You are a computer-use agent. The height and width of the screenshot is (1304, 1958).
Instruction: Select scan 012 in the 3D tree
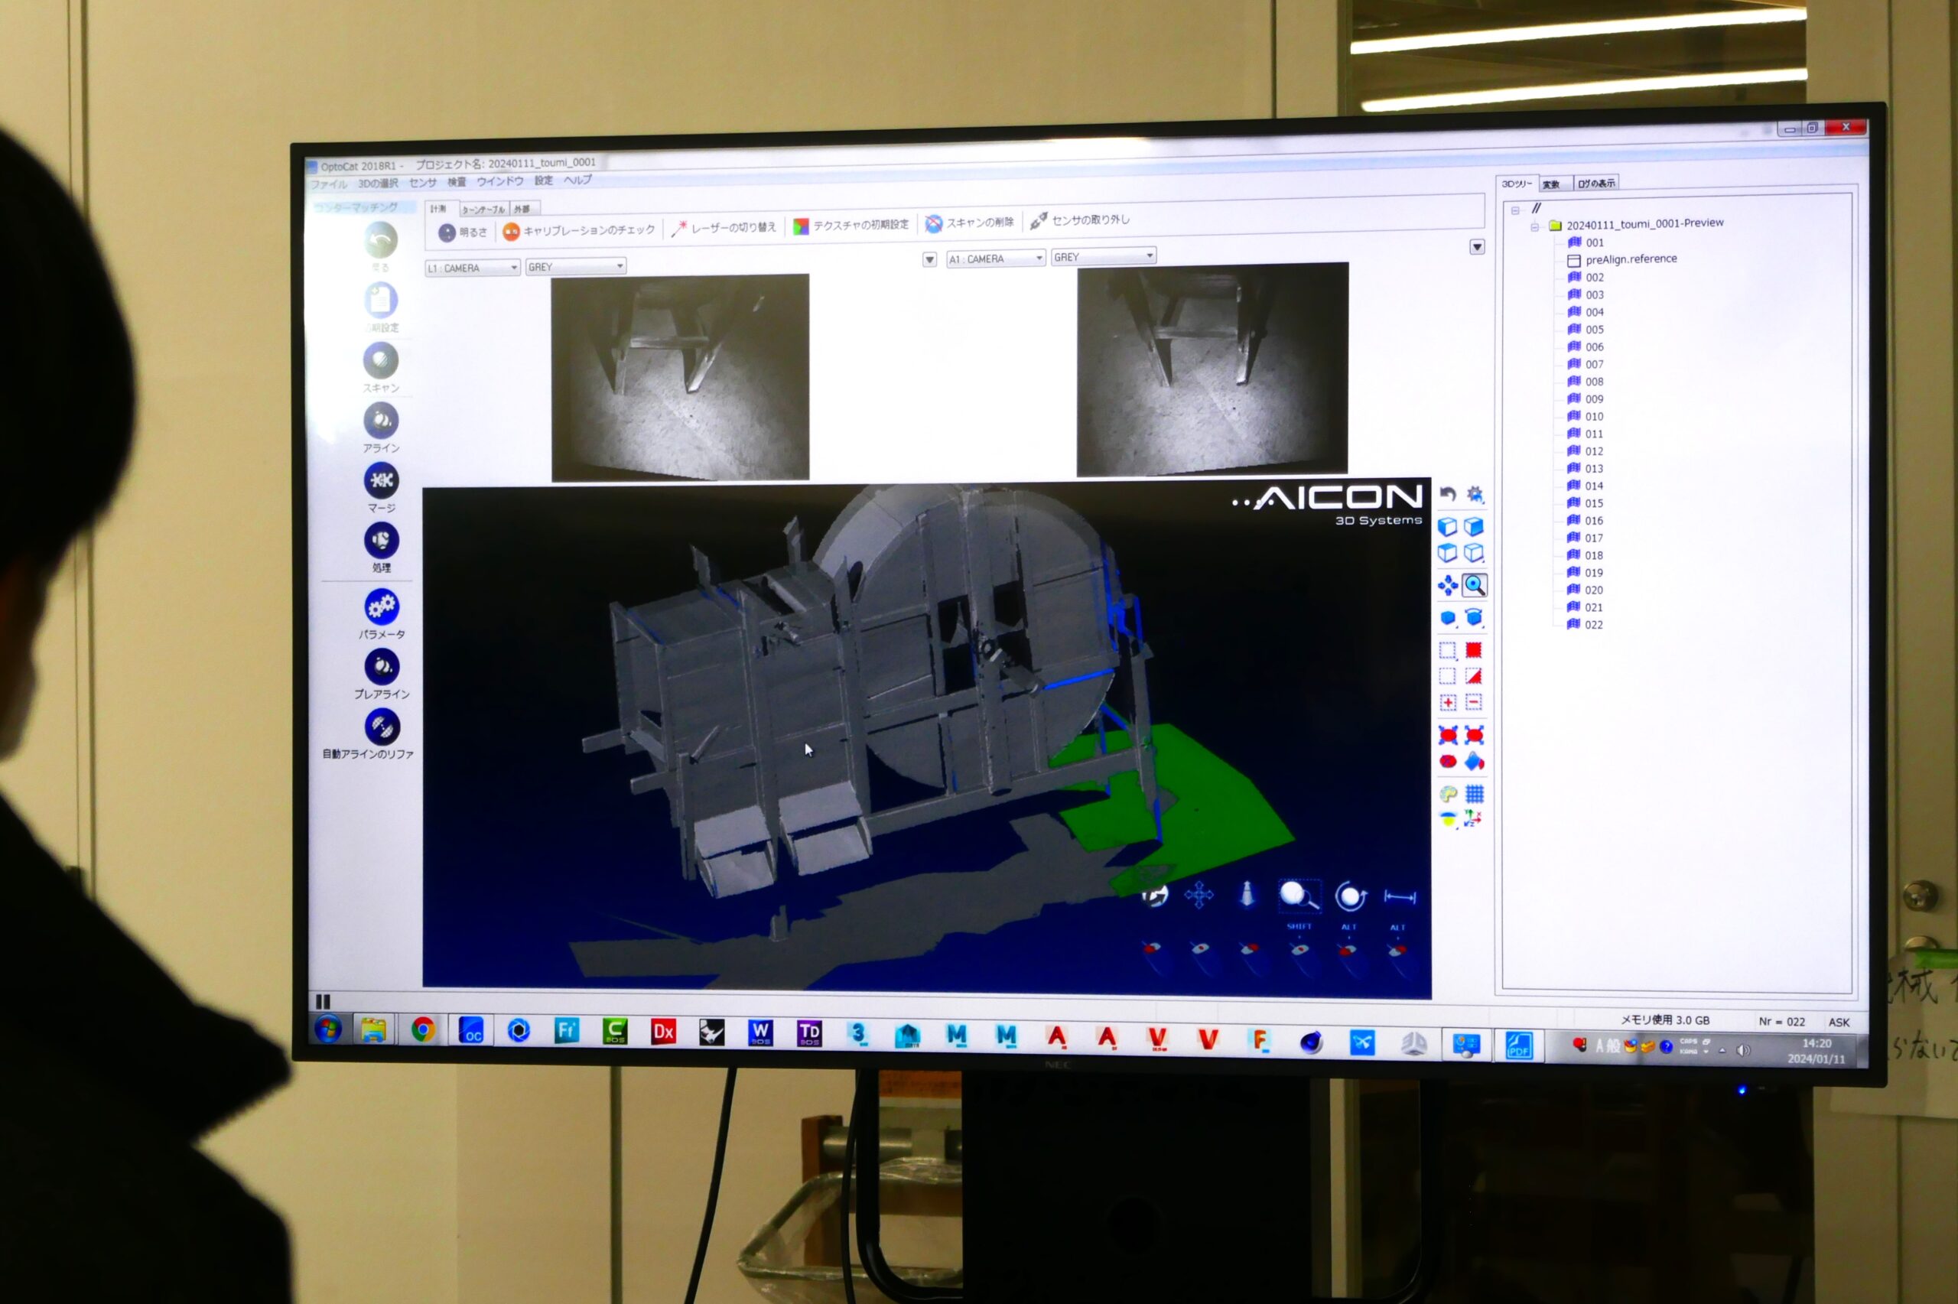coord(1593,451)
